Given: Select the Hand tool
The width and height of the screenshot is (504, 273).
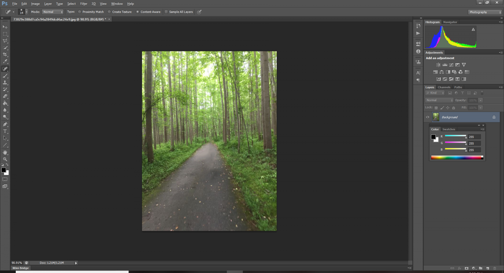Looking at the screenshot, I should click(5, 152).
